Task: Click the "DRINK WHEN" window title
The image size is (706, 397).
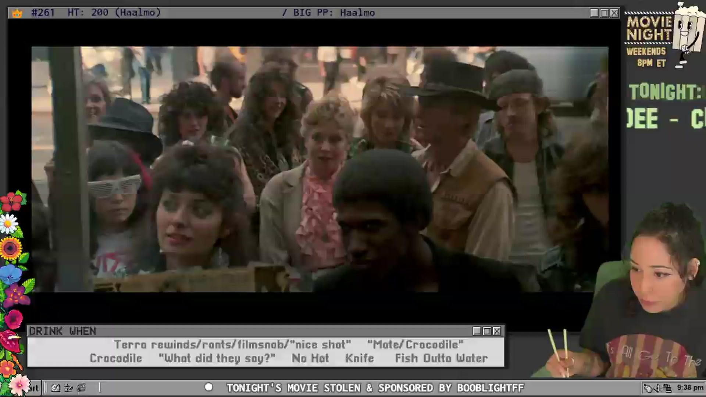Action: click(x=63, y=331)
